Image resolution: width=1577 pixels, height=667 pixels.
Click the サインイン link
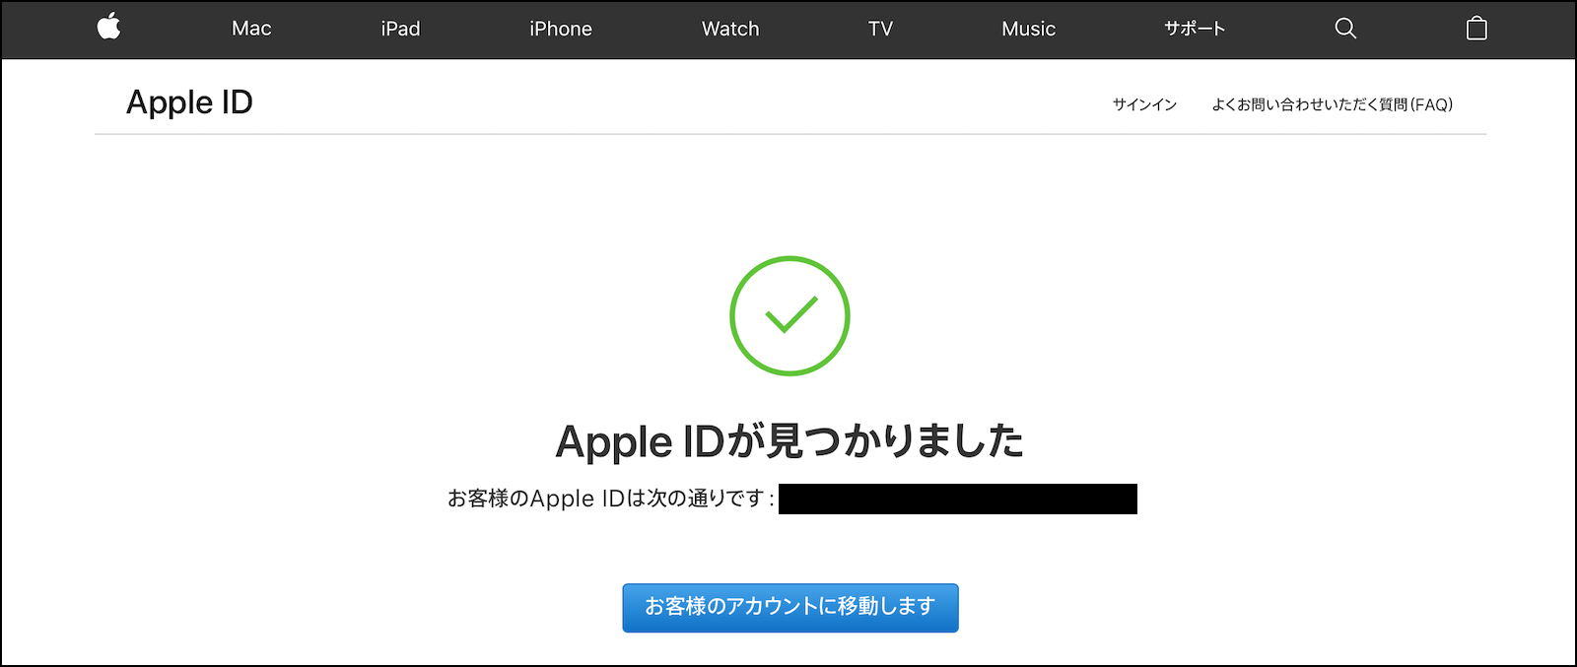click(x=1144, y=104)
